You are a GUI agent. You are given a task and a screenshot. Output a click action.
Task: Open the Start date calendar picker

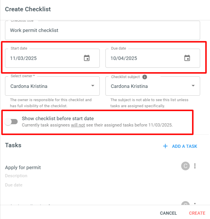tap(87, 58)
